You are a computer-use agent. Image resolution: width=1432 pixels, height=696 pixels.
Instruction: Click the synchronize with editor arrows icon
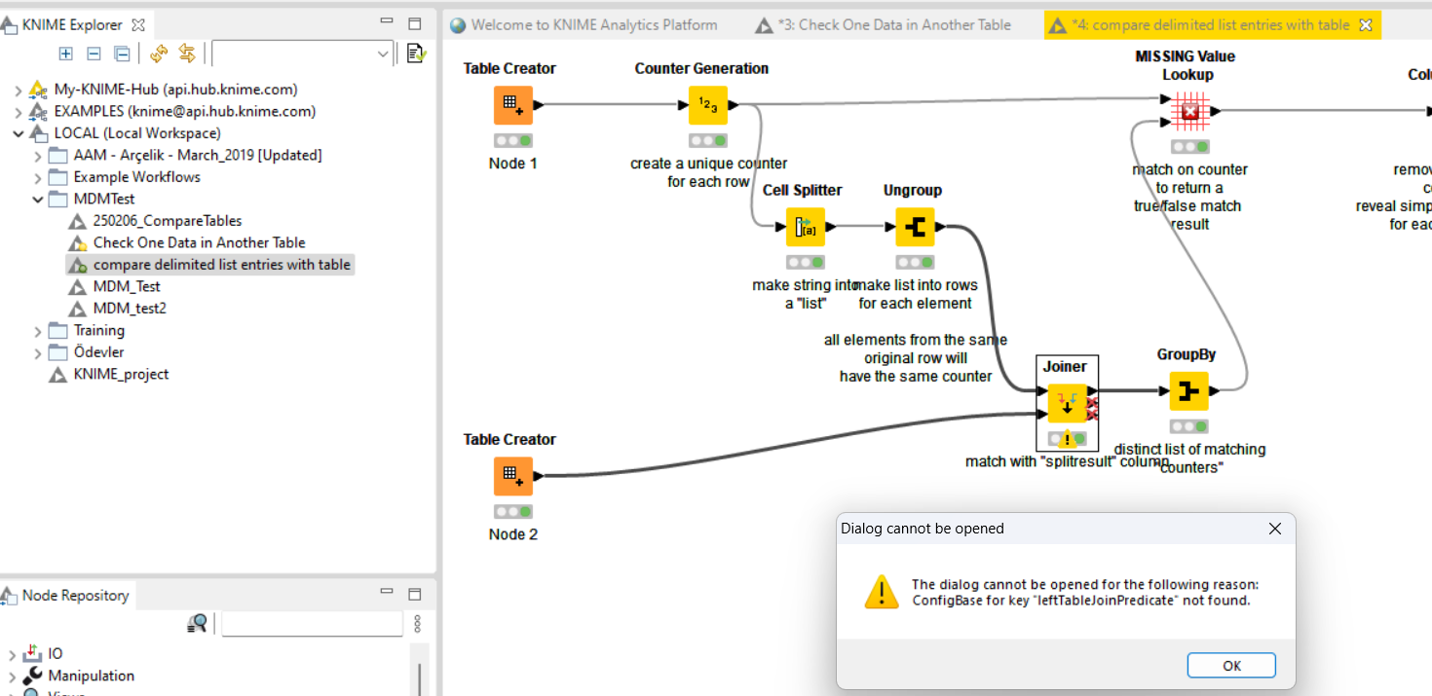coord(187,54)
